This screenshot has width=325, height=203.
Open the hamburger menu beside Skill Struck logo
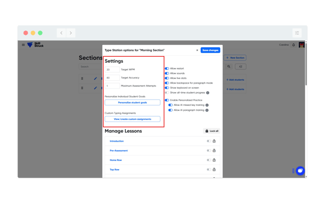tap(23, 45)
